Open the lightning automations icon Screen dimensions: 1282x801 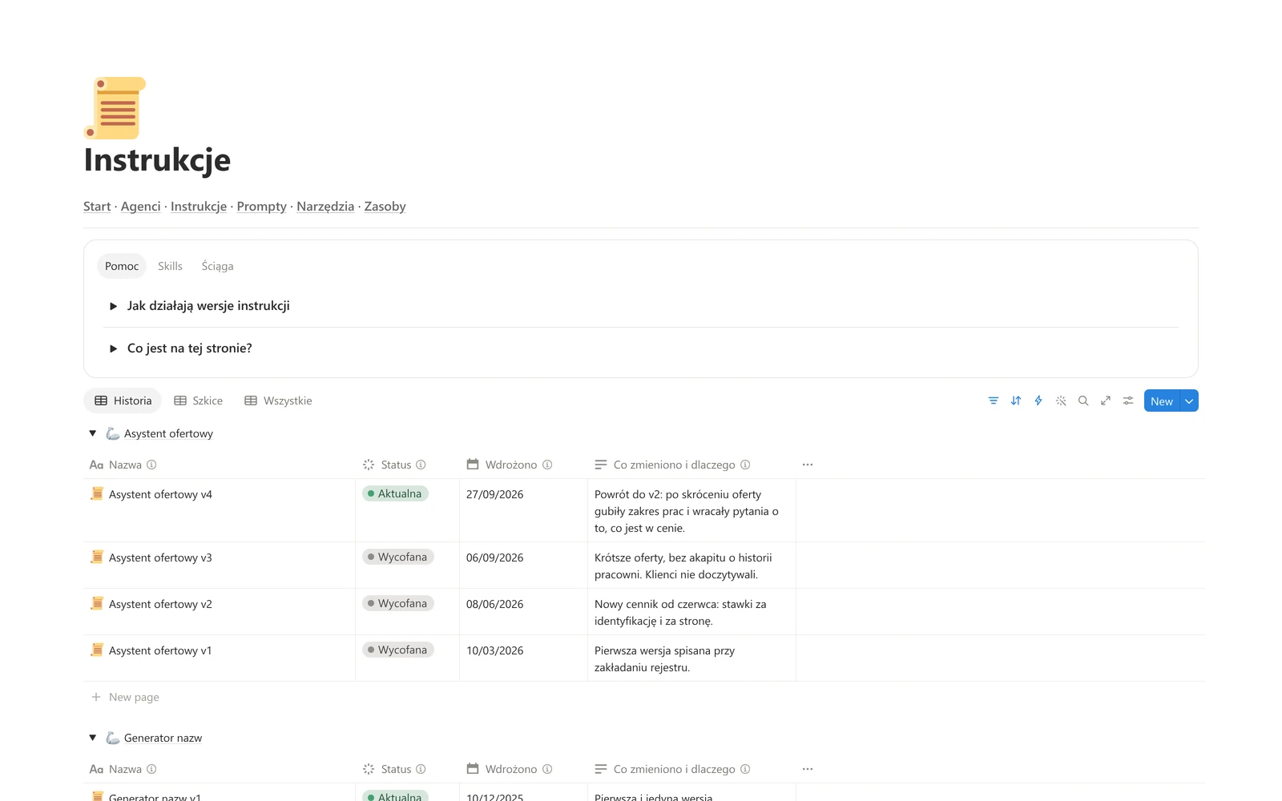1038,400
